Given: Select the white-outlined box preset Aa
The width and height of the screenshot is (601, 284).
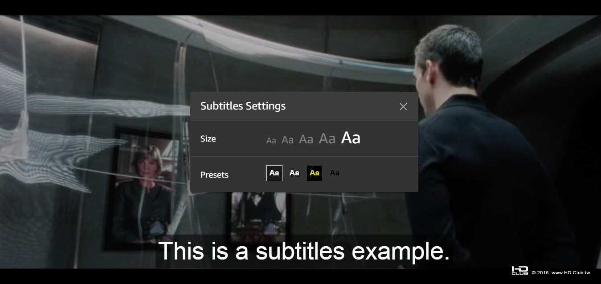Looking at the screenshot, I should 274,173.
